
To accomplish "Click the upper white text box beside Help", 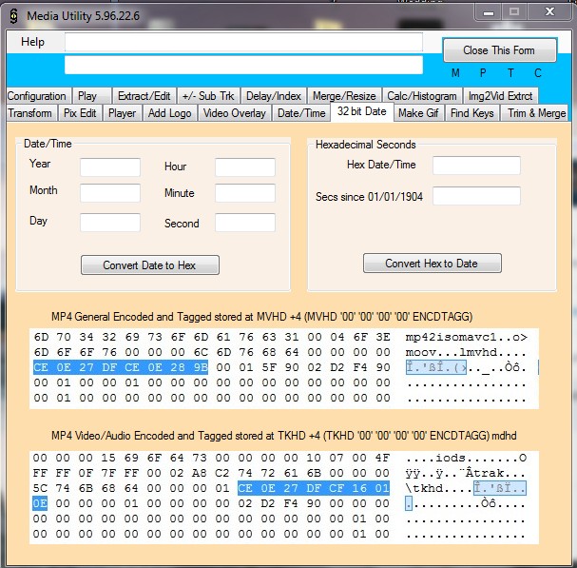I will 243,42.
